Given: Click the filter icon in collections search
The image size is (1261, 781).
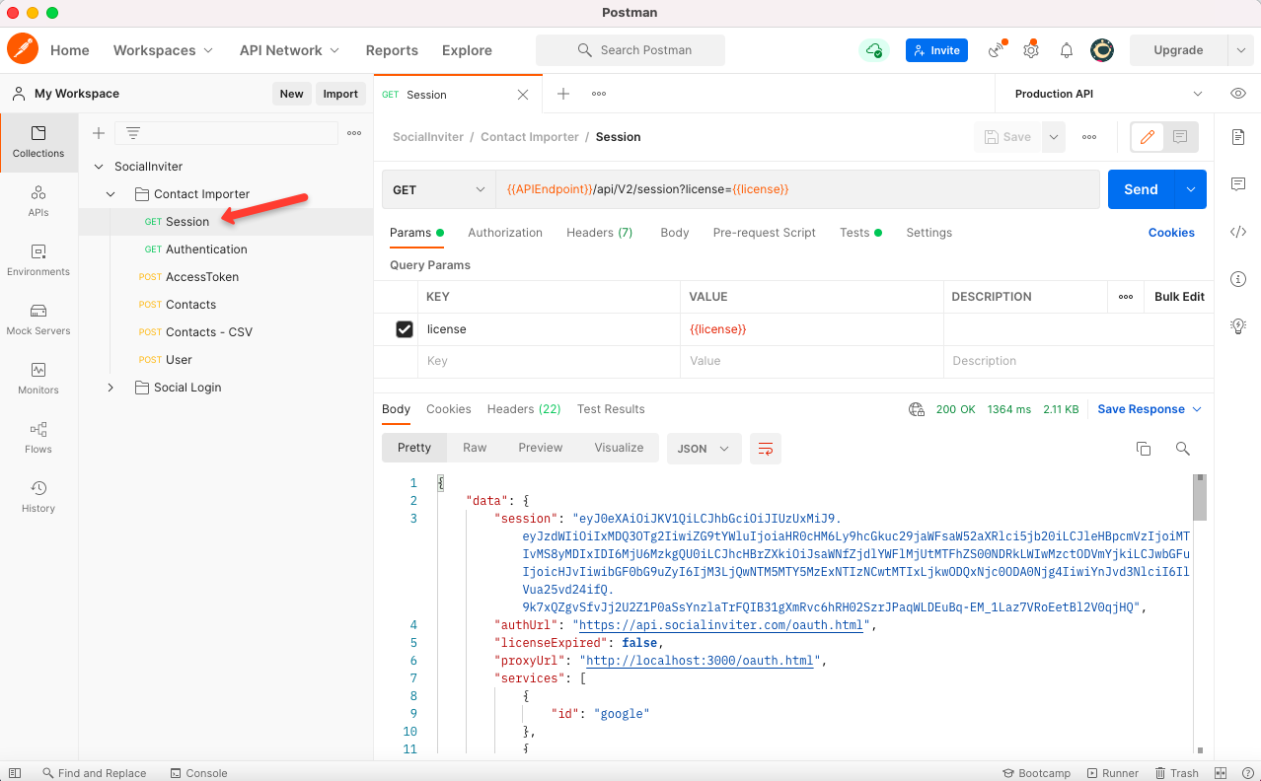Looking at the screenshot, I should [133, 133].
